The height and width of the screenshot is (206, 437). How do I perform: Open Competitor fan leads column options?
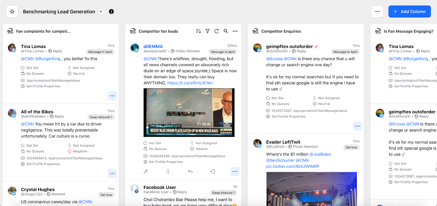tap(235, 31)
